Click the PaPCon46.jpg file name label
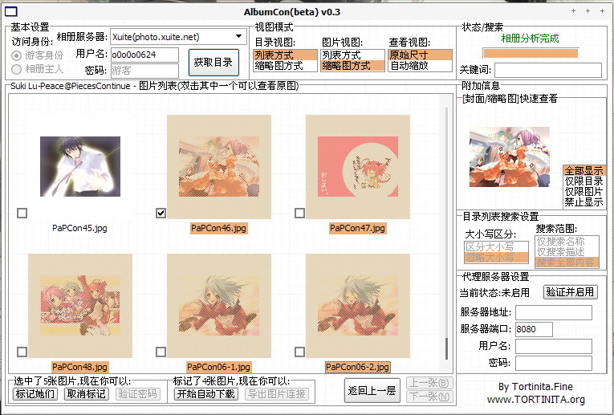This screenshot has height=415, width=614. pyautogui.click(x=219, y=228)
